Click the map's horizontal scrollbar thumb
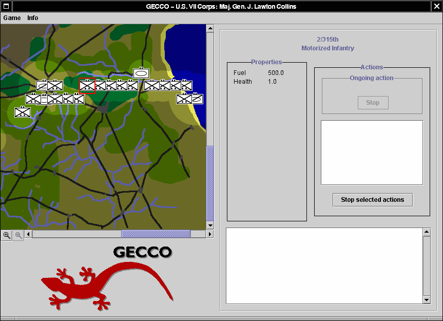 (156, 234)
